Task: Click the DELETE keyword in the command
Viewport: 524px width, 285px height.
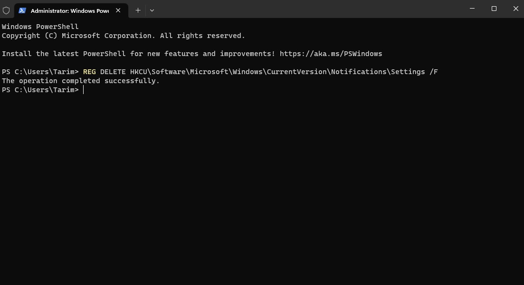Action: click(113, 72)
